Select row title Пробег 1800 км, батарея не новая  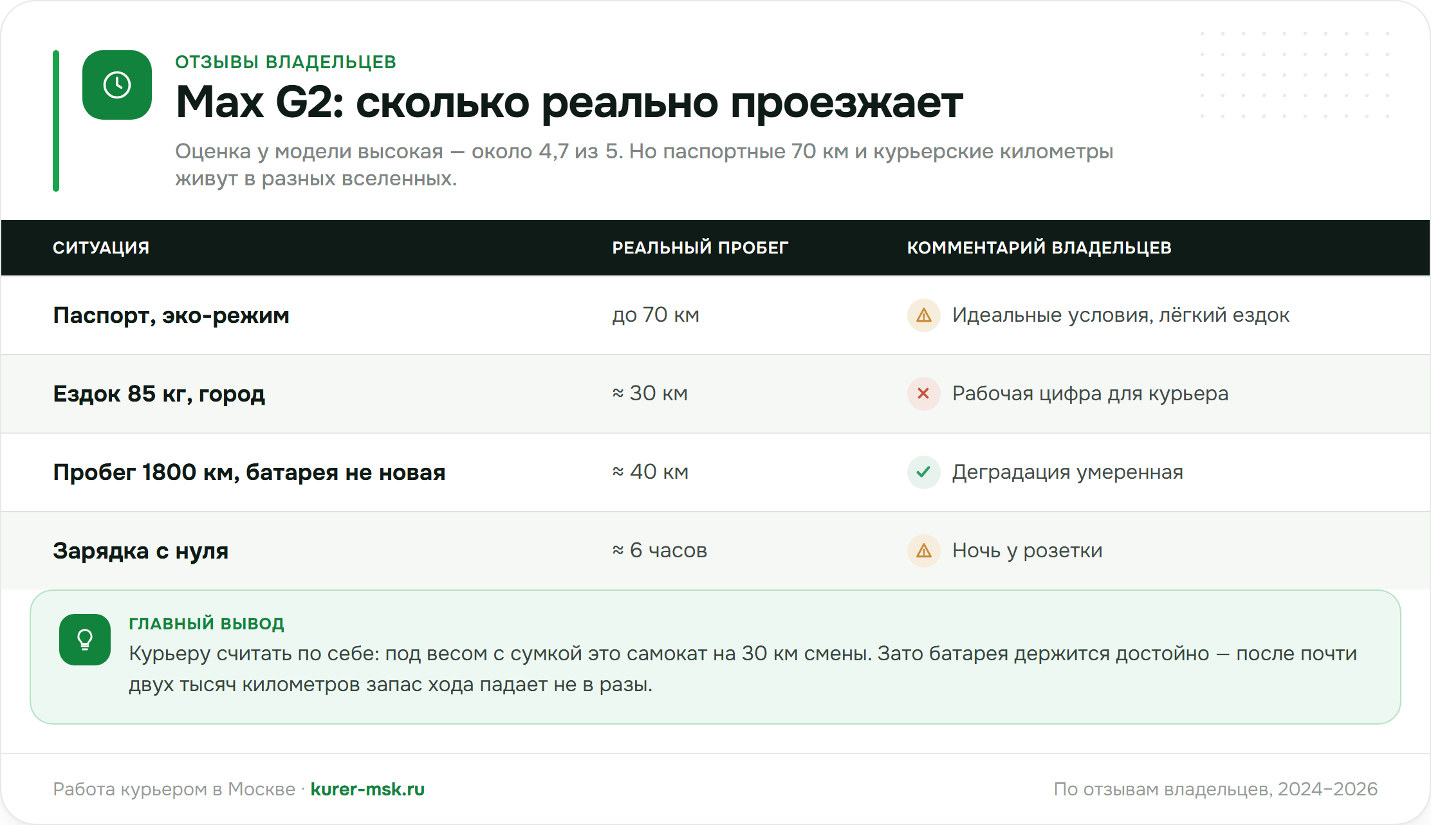pyautogui.click(x=249, y=472)
